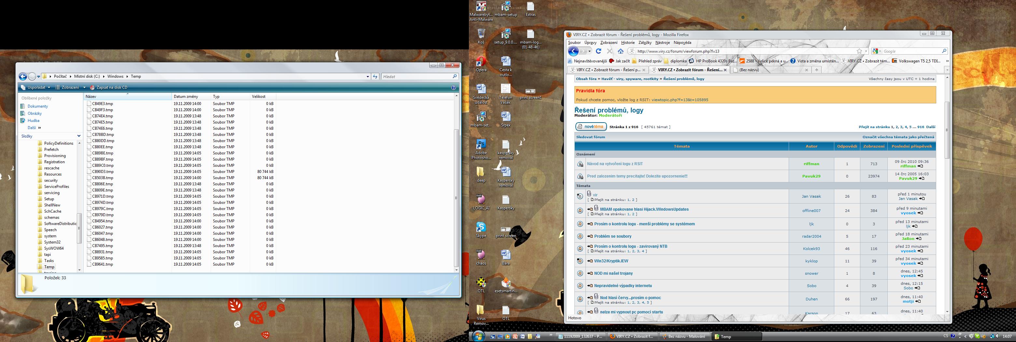1016x342 pixels.
Task: Open a new tab with plus icon
Action: 816,70
